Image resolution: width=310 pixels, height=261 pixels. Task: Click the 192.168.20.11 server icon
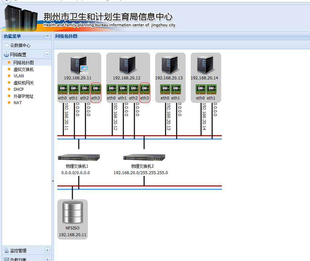[x=79, y=65]
